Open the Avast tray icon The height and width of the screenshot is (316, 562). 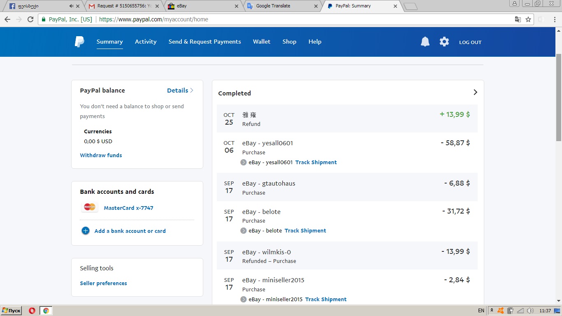[501, 311]
